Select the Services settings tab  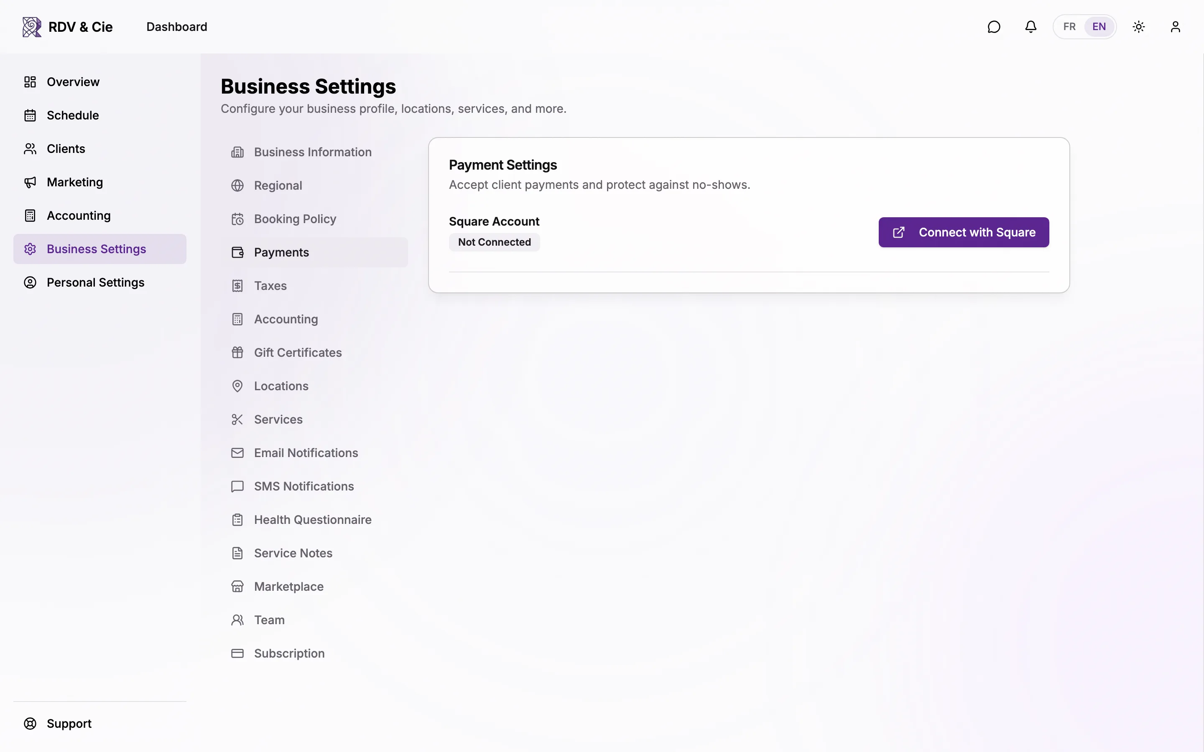[314, 419]
